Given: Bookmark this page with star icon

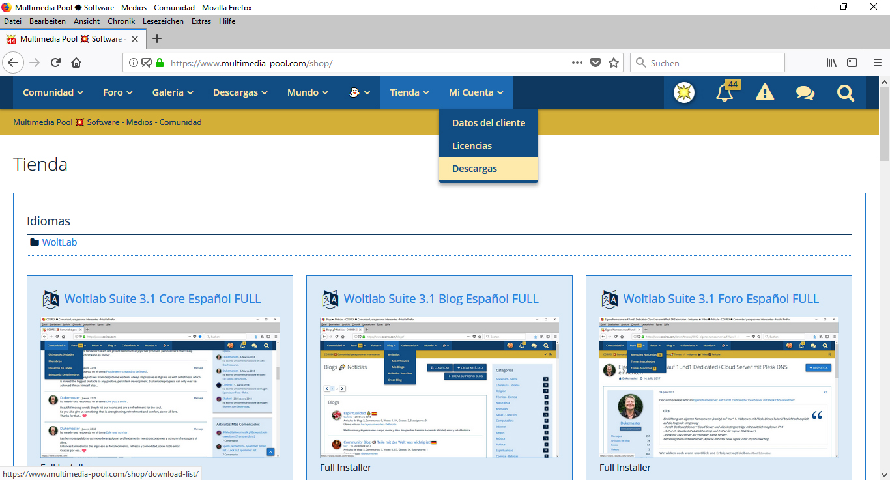Looking at the screenshot, I should [x=613, y=63].
